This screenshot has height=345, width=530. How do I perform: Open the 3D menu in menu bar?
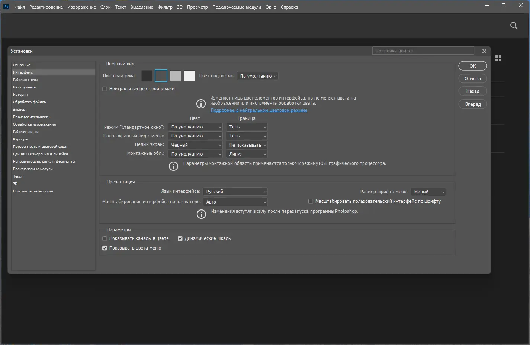tap(180, 7)
